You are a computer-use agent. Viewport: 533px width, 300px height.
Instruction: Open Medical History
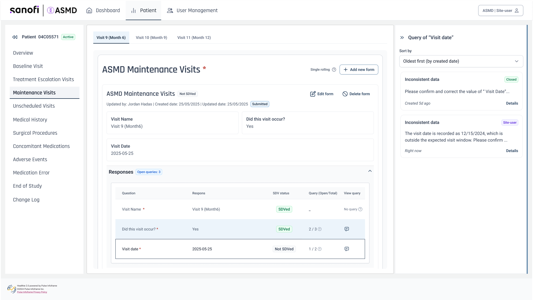(30, 120)
